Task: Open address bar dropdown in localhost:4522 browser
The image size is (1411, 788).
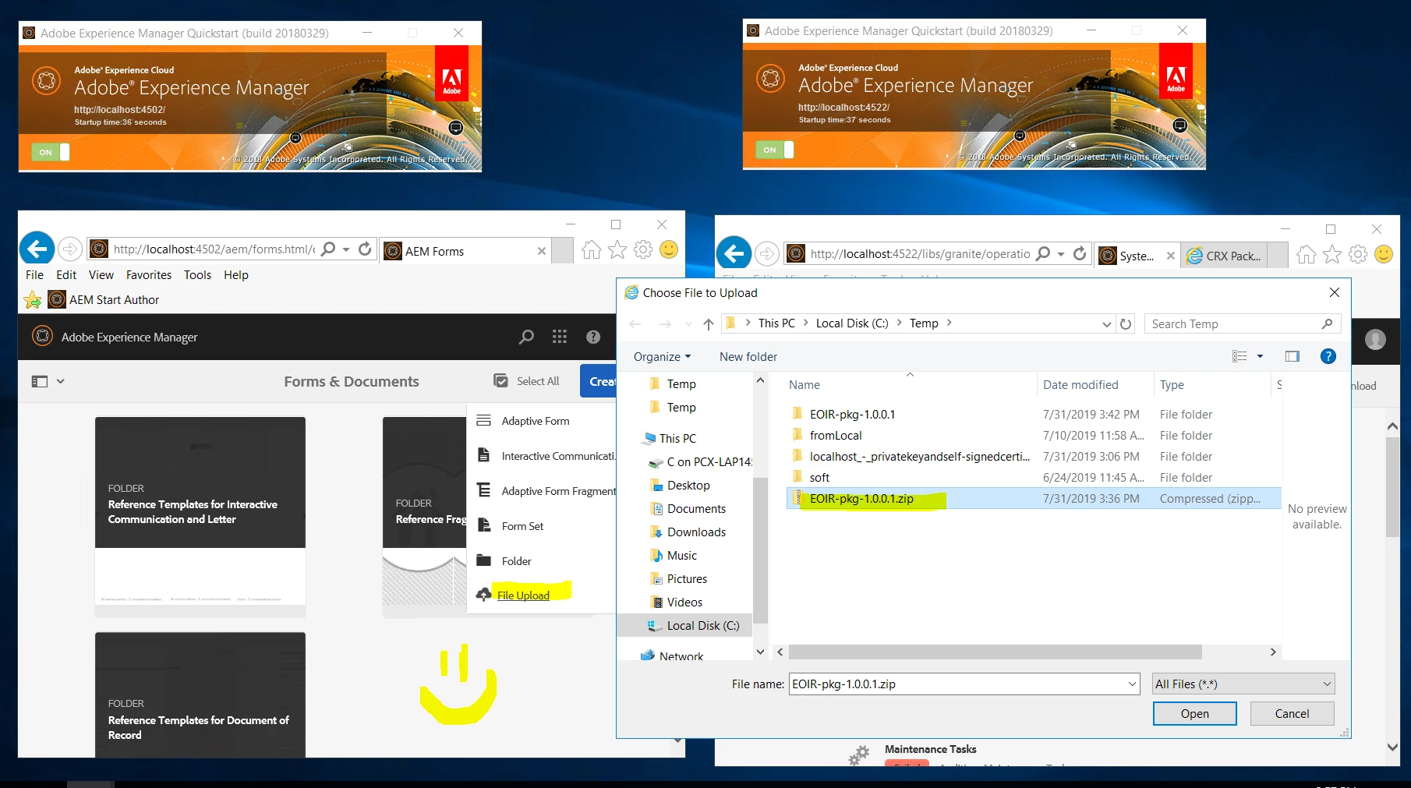Action: pos(1061,253)
